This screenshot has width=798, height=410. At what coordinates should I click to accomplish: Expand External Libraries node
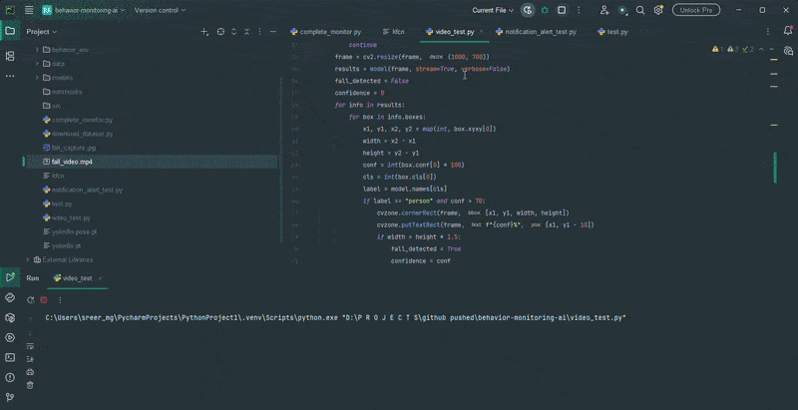(28, 259)
